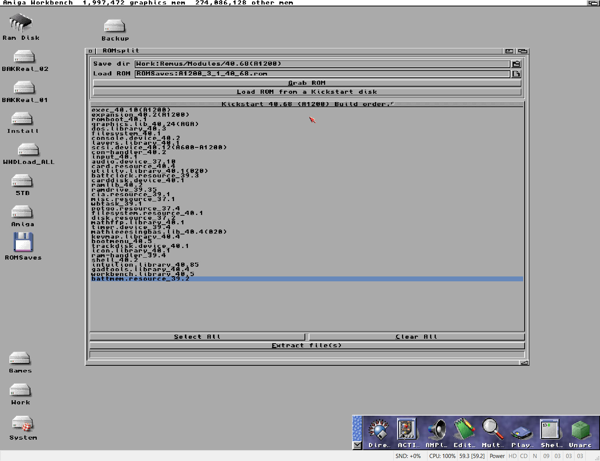This screenshot has width=600, height=461.
Task: Click the Load ROM file chooser icon
Action: point(516,74)
